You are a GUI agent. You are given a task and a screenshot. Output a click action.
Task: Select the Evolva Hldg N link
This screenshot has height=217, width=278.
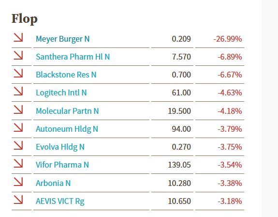pyautogui.click(x=60, y=147)
